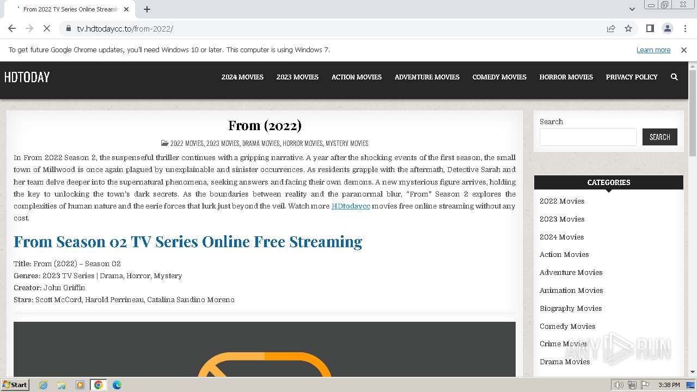Select sidebar category 2024 Movies
This screenshot has width=697, height=392.
(x=561, y=237)
